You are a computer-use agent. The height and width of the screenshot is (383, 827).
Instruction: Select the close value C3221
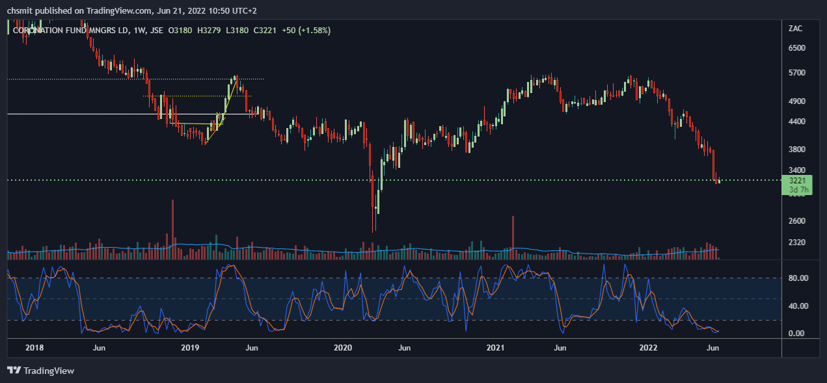[x=265, y=31]
